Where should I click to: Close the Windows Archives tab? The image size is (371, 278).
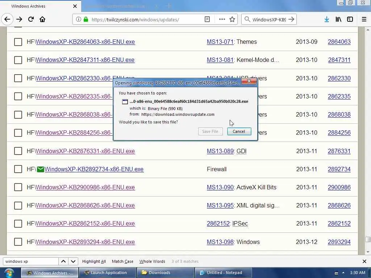click(x=75, y=6)
